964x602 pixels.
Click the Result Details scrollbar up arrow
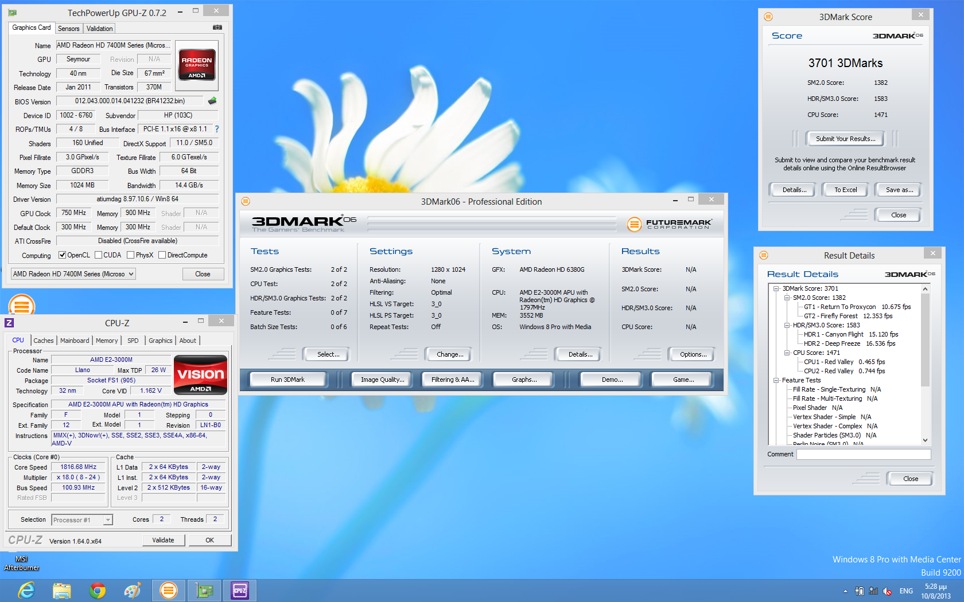[x=925, y=289]
